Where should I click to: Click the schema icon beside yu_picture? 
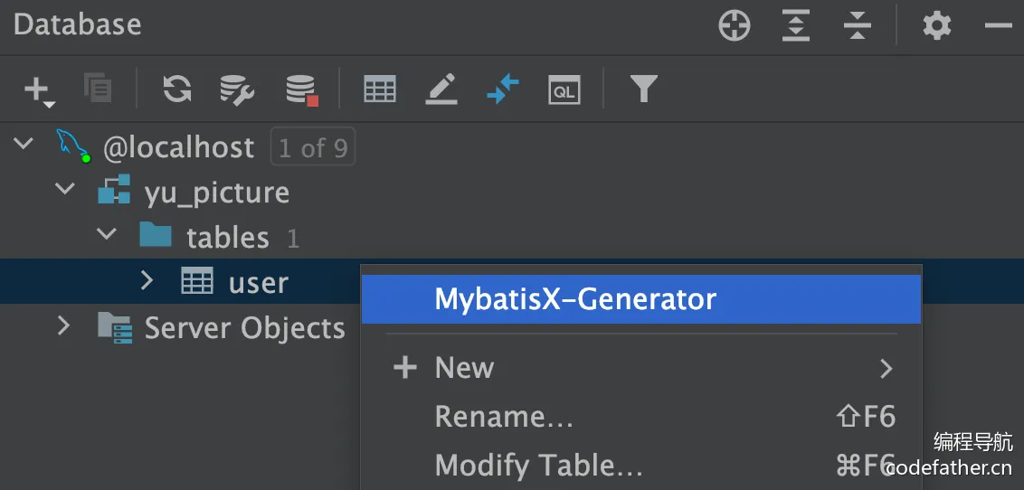(114, 189)
